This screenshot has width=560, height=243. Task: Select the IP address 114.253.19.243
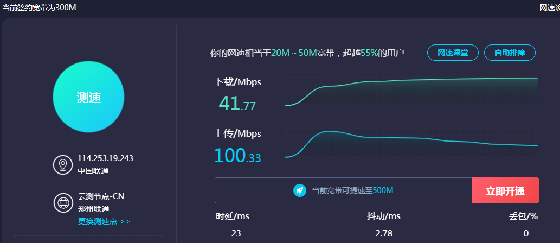pos(105,158)
